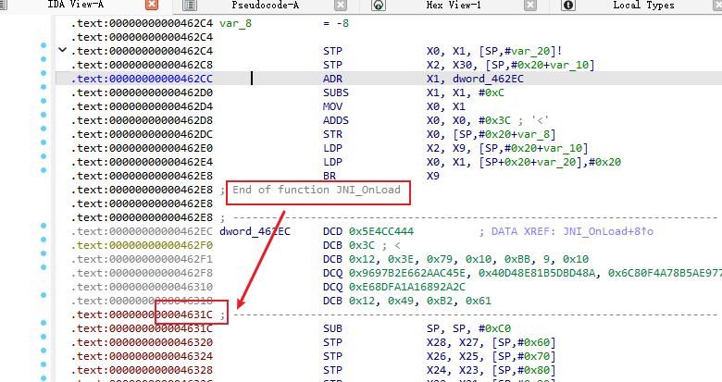The height and width of the screenshot is (382, 722).
Task: Toggle breakpoint dot at address 462C8
Action: point(44,65)
